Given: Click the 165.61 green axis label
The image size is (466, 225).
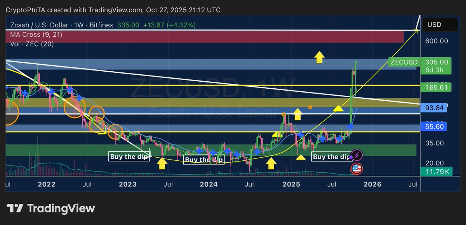Looking at the screenshot, I should (x=436, y=88).
